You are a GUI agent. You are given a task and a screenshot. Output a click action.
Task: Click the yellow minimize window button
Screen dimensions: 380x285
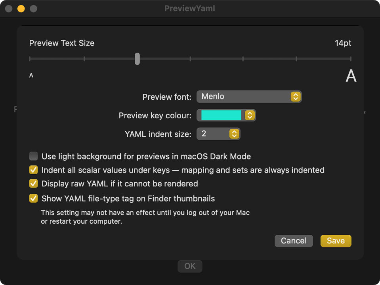21,8
